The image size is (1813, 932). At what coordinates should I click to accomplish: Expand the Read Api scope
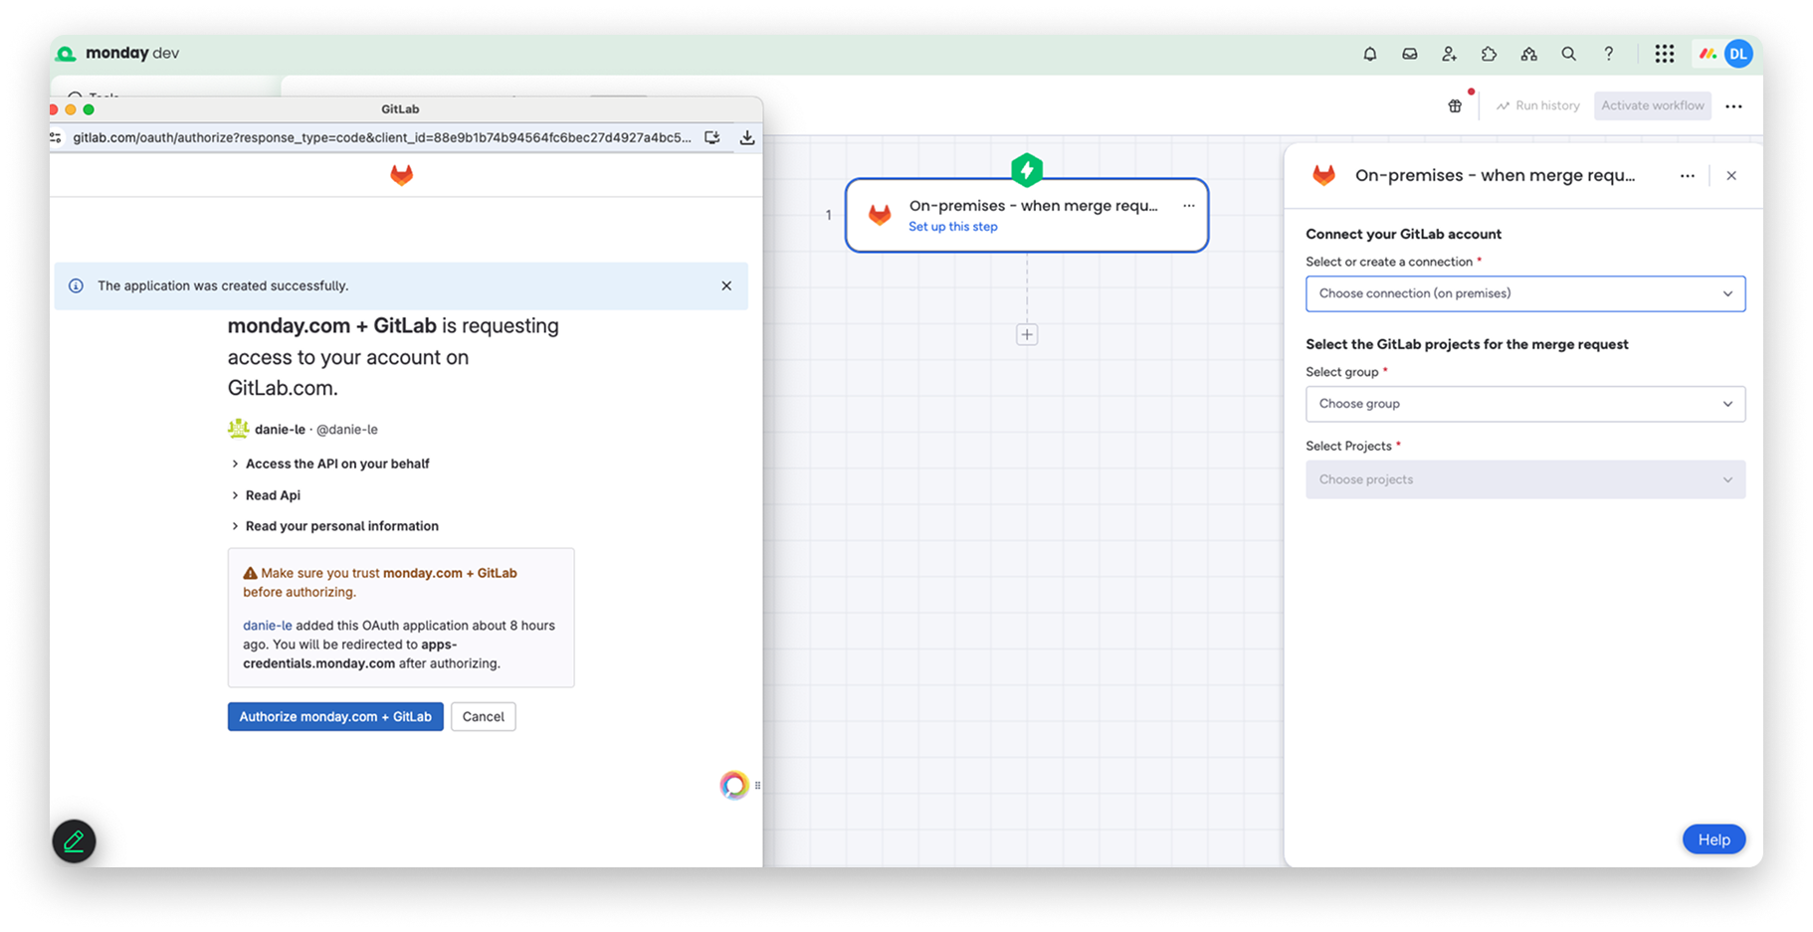(266, 495)
